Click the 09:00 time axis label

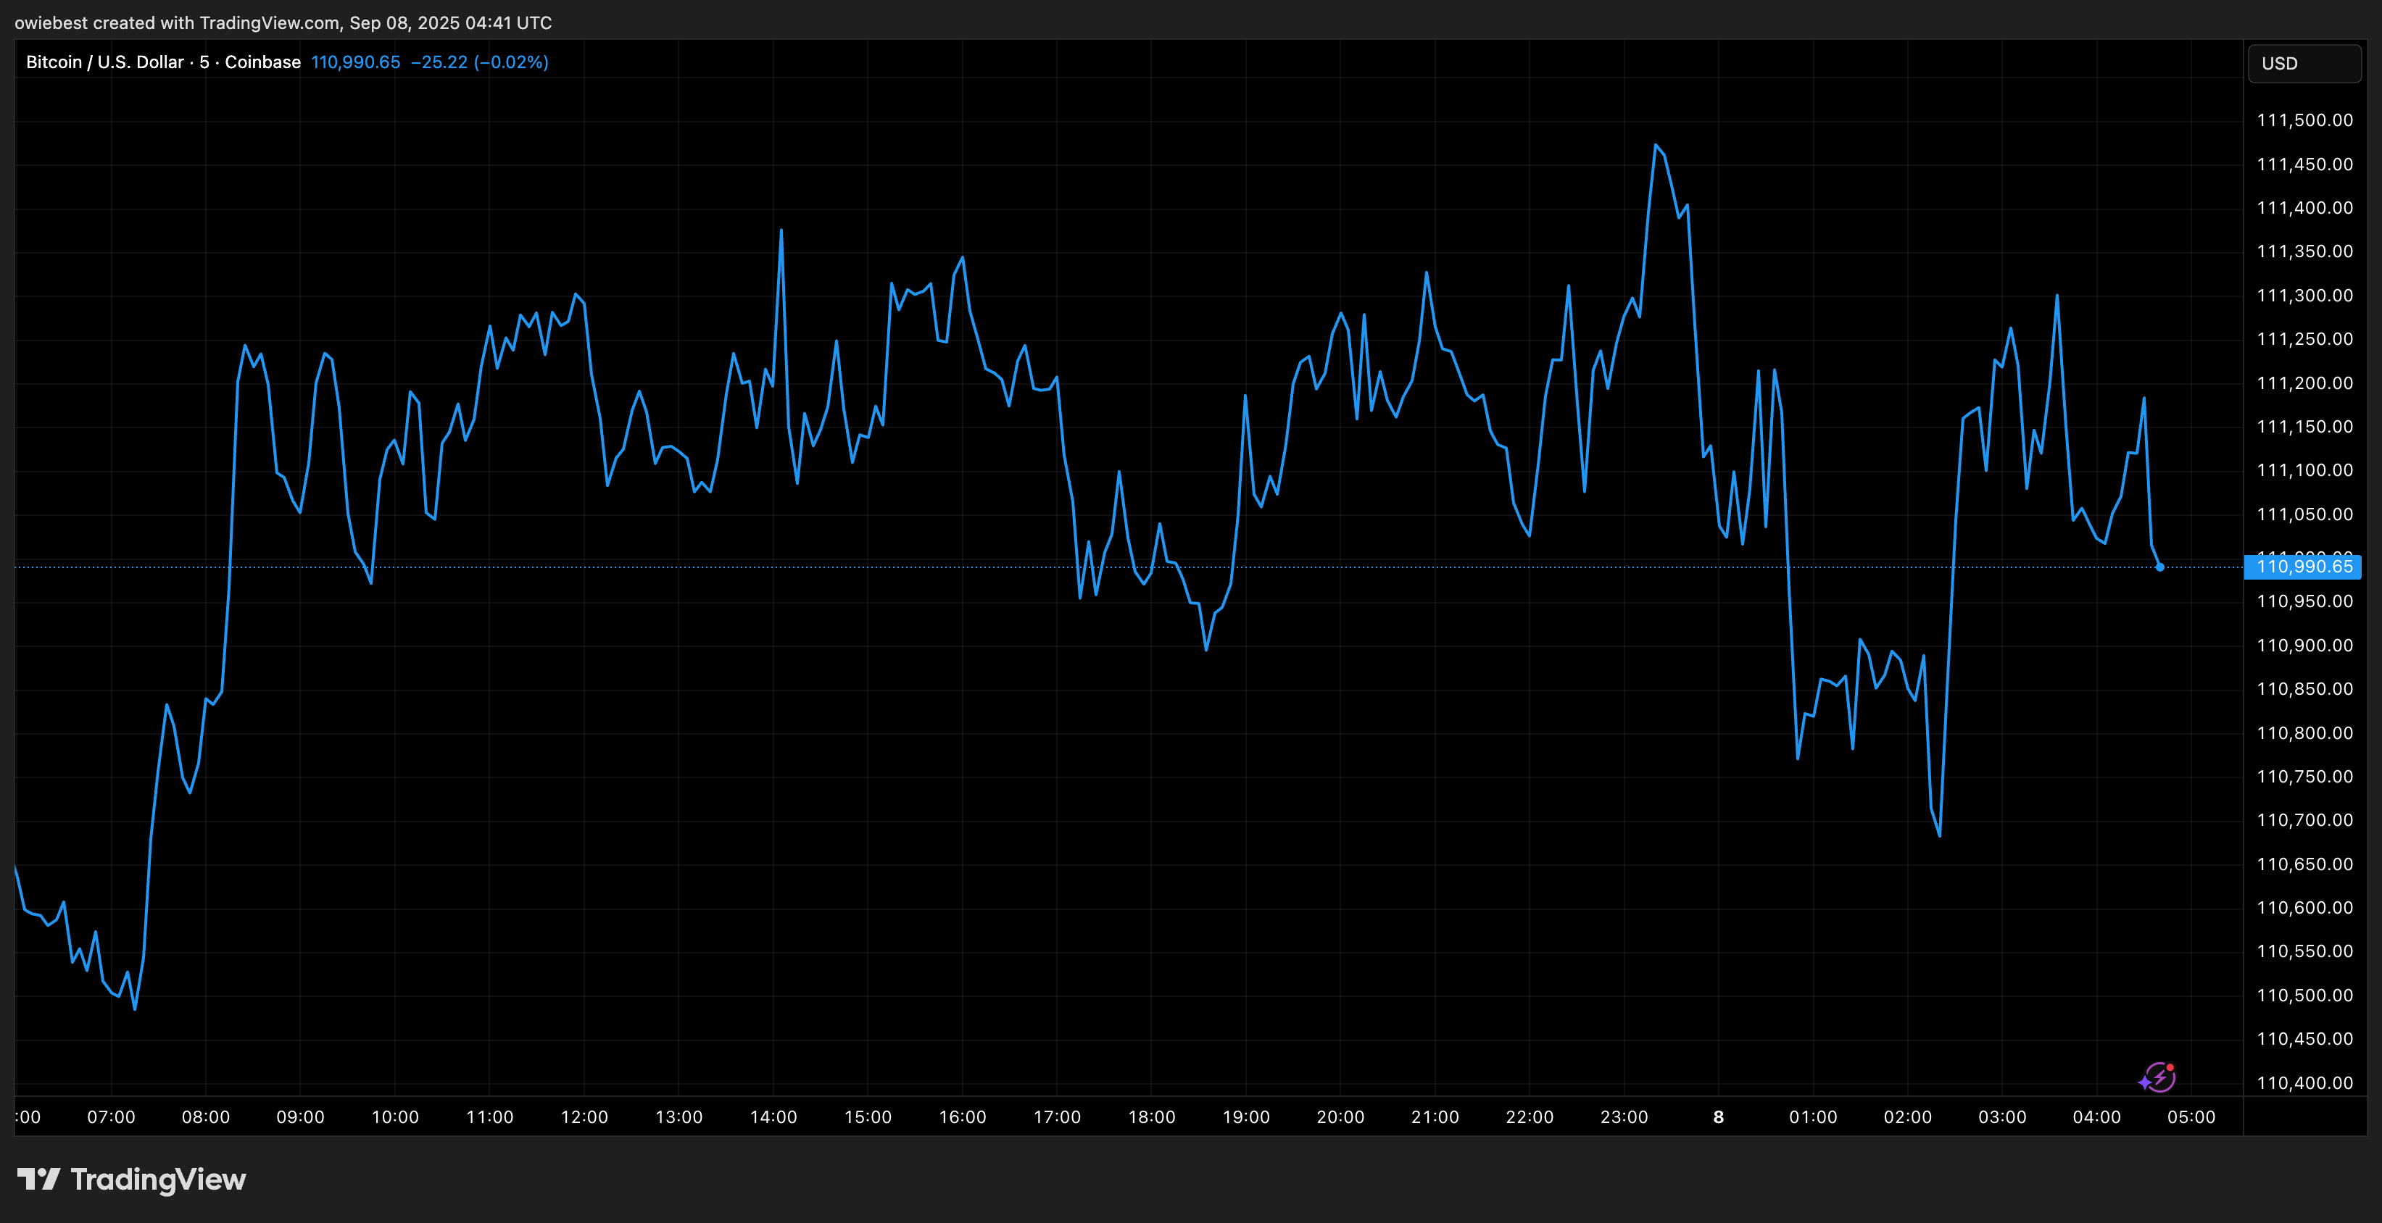[301, 1116]
